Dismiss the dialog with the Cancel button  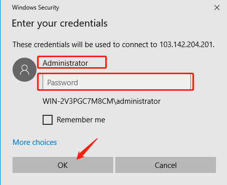(165, 165)
